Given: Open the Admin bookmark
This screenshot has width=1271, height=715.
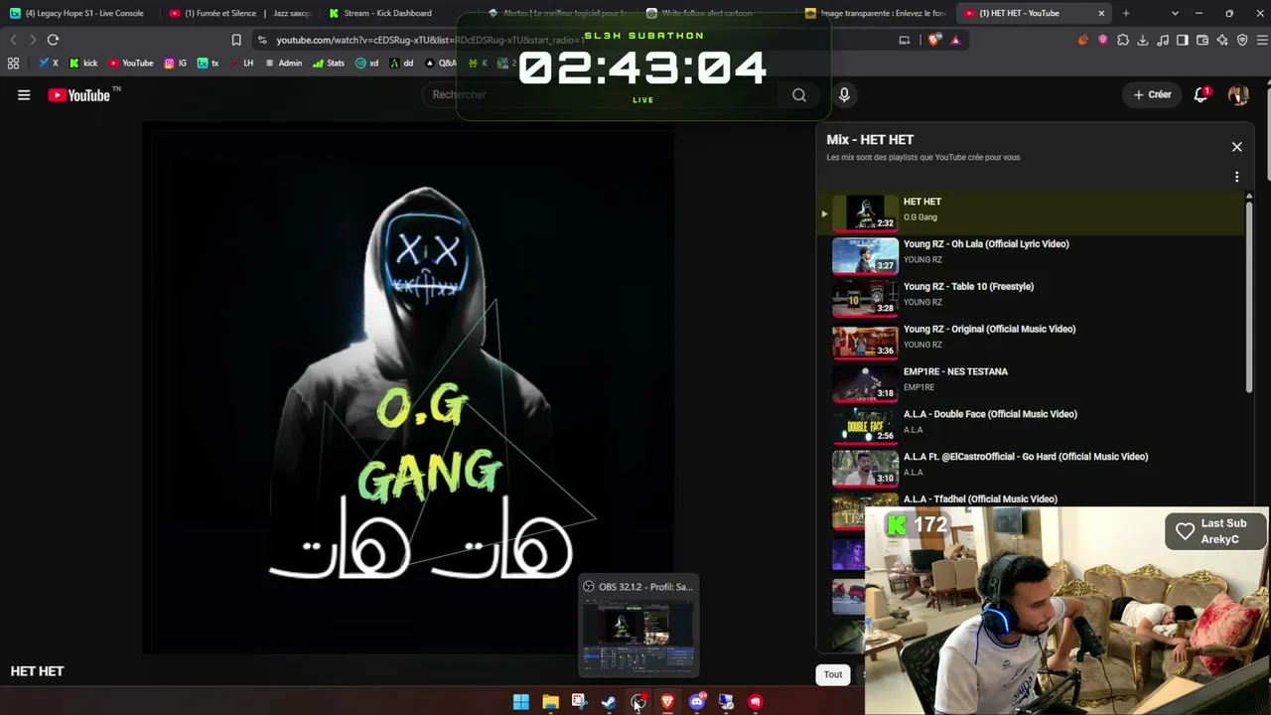Looking at the screenshot, I should [283, 63].
